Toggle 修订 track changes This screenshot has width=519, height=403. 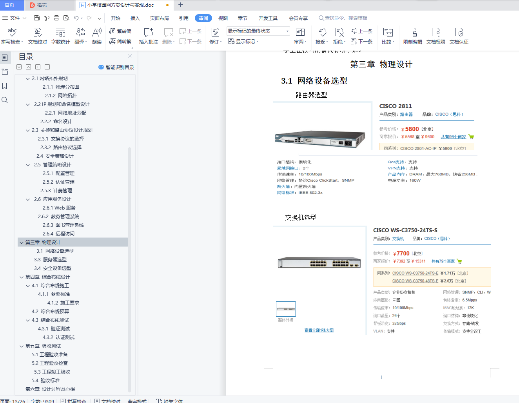[216, 36]
